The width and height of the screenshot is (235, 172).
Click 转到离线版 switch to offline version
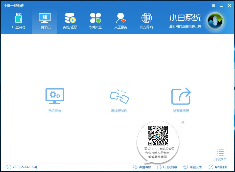click(x=181, y=99)
